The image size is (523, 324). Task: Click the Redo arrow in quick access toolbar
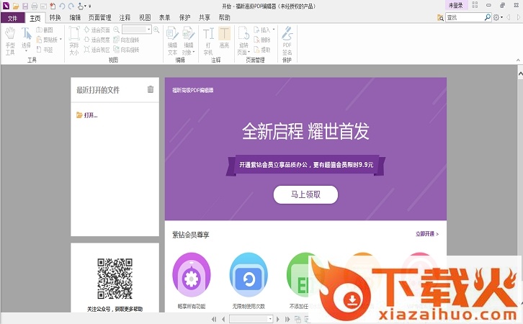pos(71,6)
